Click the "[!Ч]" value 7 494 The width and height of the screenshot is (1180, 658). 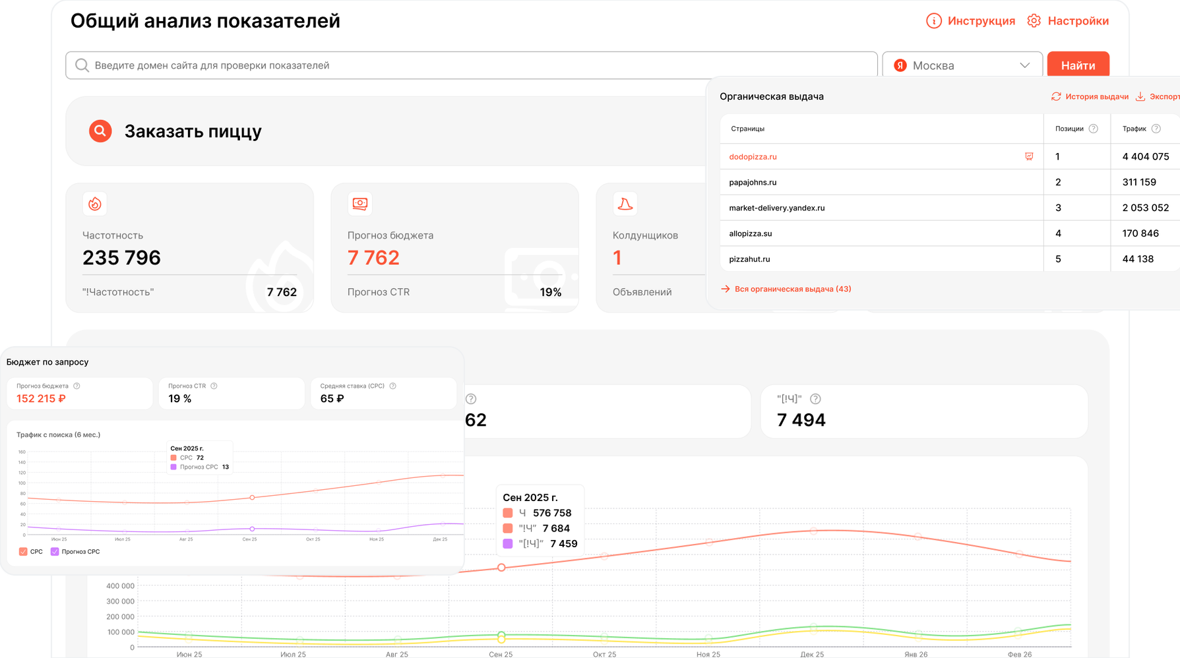click(x=801, y=420)
